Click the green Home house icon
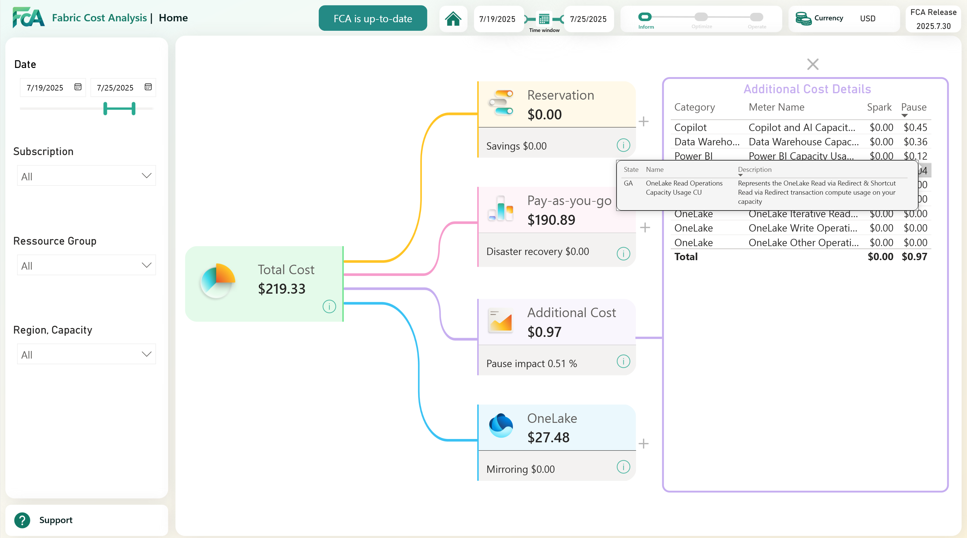 pyautogui.click(x=453, y=19)
